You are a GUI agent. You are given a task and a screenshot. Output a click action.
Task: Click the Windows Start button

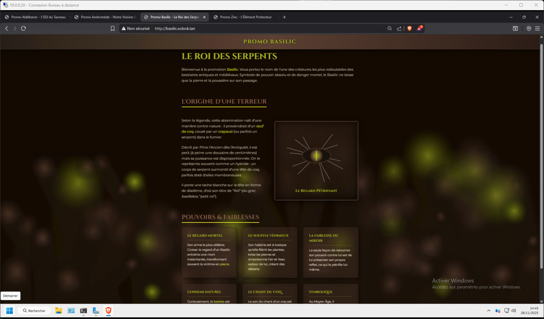(9, 310)
